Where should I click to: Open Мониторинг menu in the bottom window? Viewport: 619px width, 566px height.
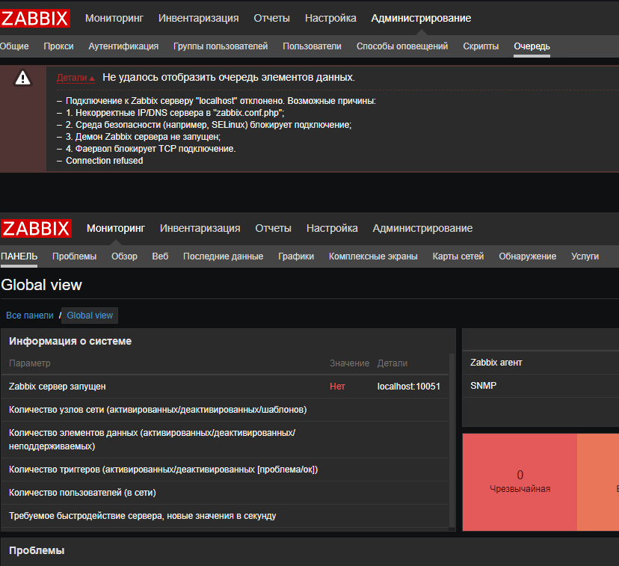[116, 228]
